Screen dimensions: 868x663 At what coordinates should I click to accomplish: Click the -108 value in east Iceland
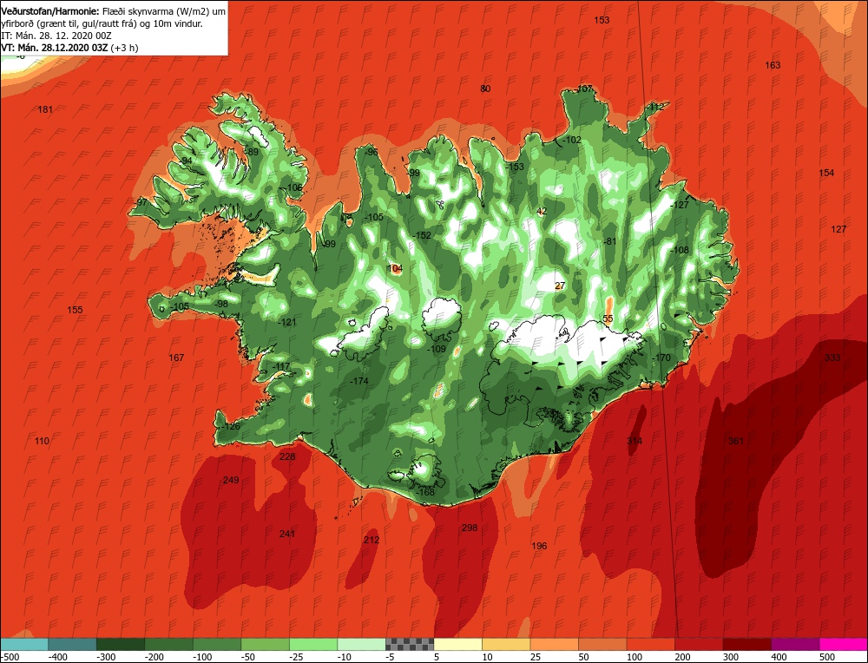(x=680, y=250)
